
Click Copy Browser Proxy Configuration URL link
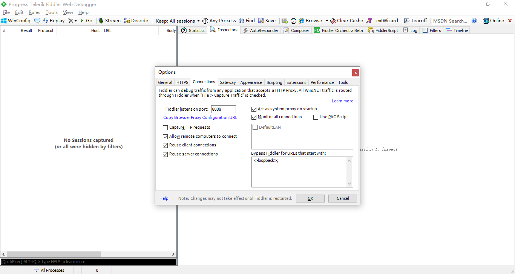tap(200, 117)
